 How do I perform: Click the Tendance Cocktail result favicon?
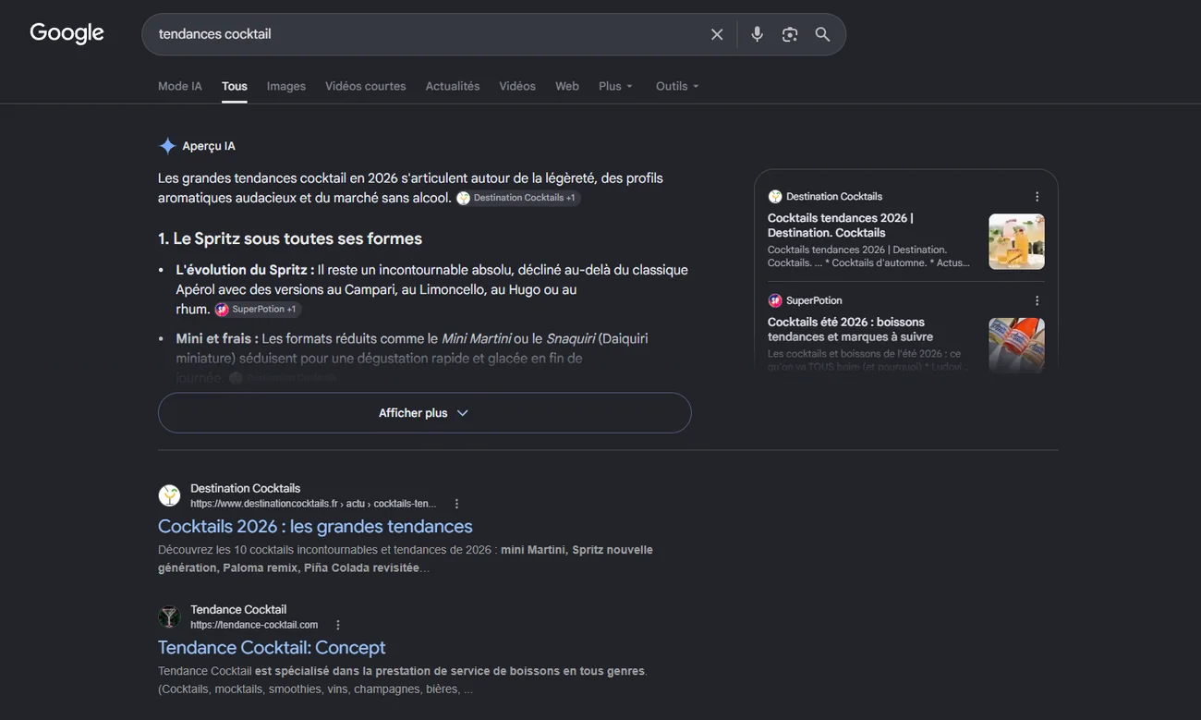point(169,616)
